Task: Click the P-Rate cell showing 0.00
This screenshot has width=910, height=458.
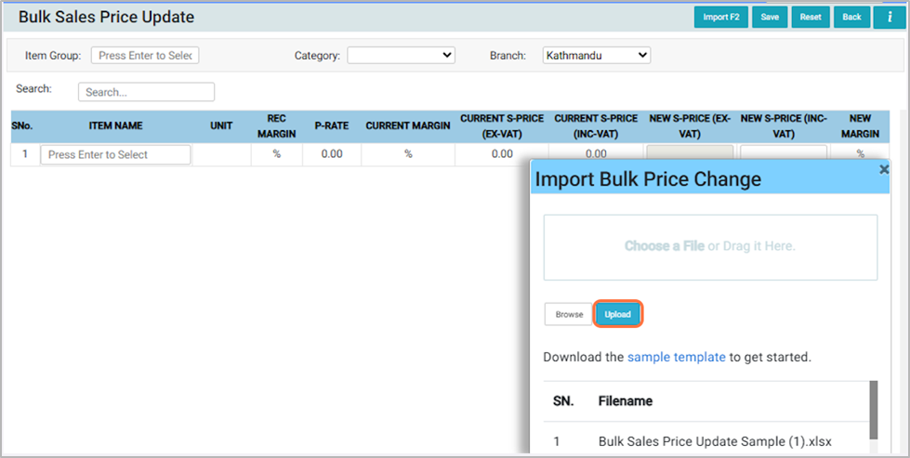Action: [332, 154]
